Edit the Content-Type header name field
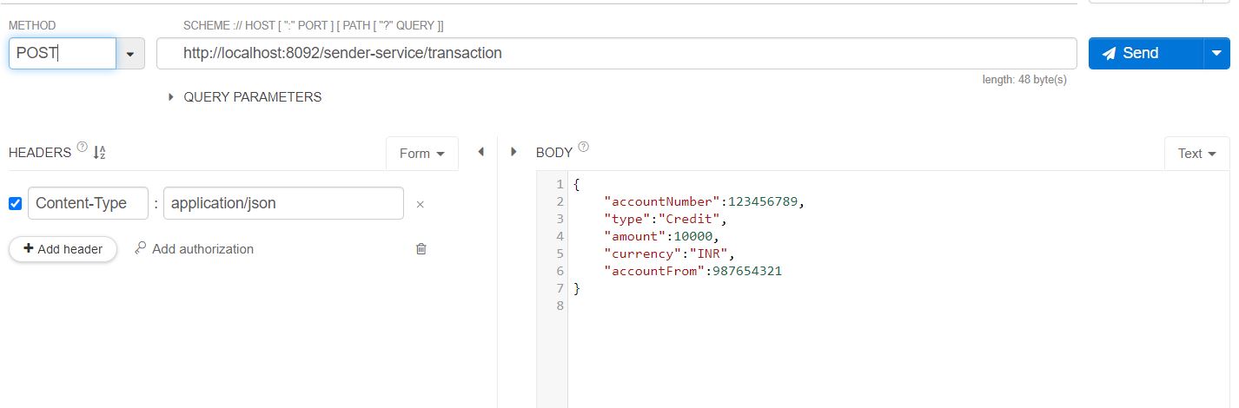Viewport: 1239px width, 408px height. click(x=89, y=203)
